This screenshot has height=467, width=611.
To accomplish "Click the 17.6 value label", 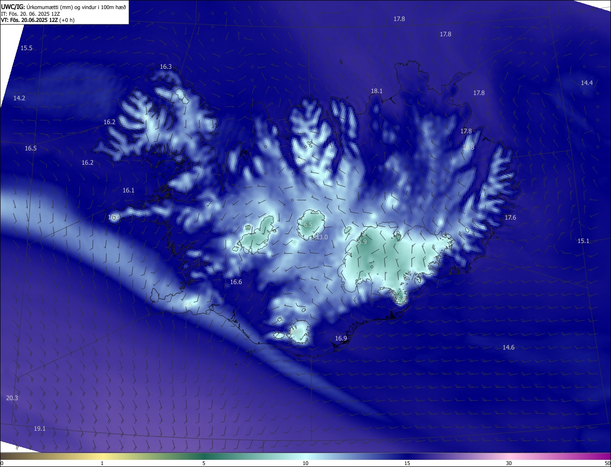I will pyautogui.click(x=510, y=218).
